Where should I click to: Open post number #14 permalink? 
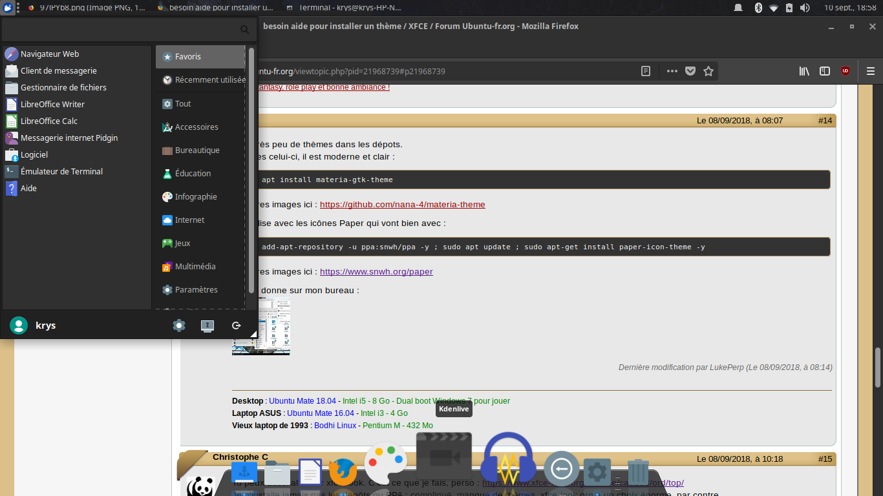[x=825, y=121]
